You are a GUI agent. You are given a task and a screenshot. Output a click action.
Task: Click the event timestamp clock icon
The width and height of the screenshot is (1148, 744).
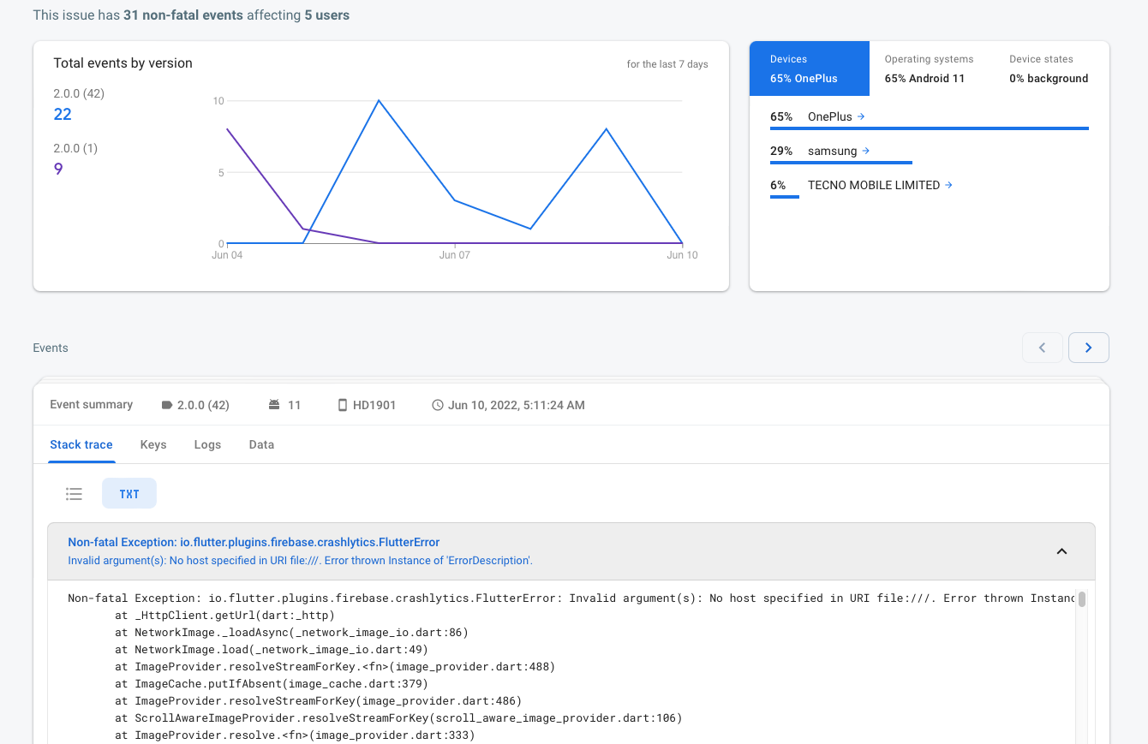coord(438,405)
